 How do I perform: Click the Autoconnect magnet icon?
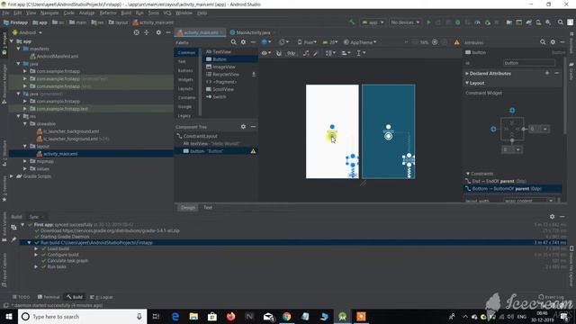coord(279,53)
